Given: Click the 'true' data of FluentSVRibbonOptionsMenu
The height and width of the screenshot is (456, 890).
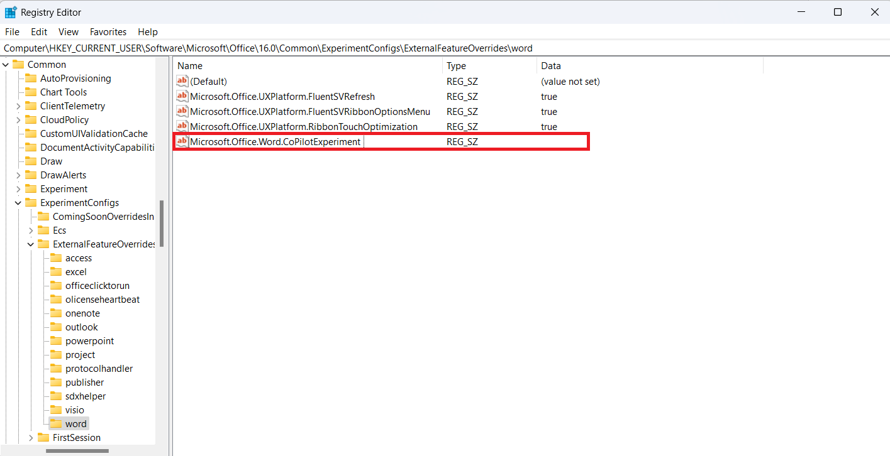Looking at the screenshot, I should [x=549, y=111].
